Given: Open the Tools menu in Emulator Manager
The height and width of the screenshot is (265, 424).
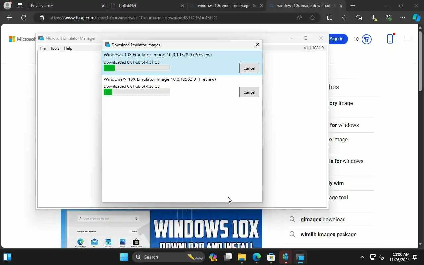Looking at the screenshot, I should point(55,48).
